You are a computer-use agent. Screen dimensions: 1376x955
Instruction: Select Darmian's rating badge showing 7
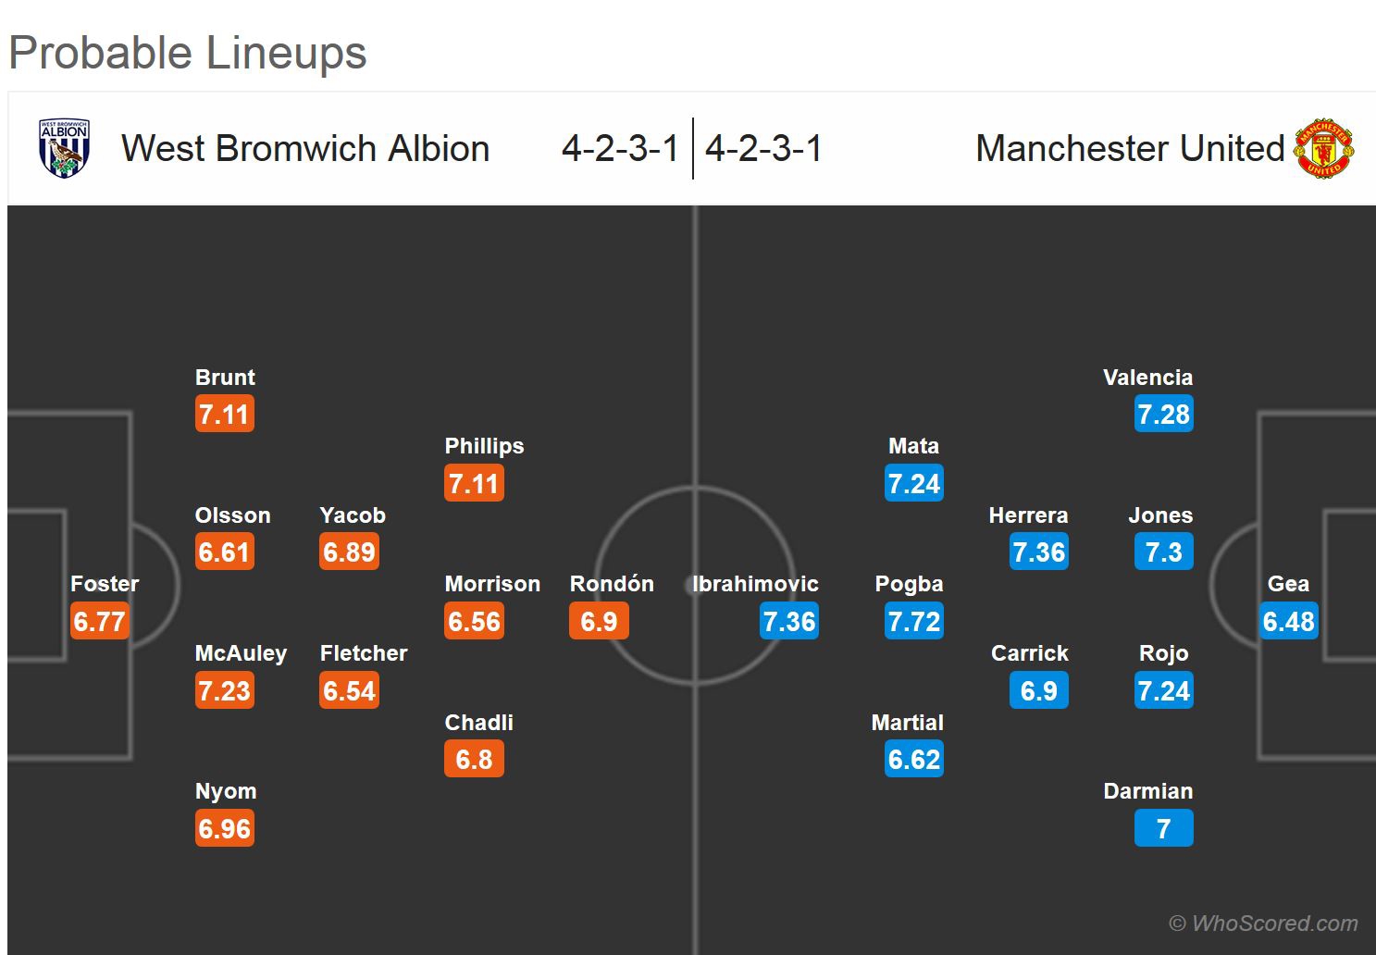[1163, 829]
